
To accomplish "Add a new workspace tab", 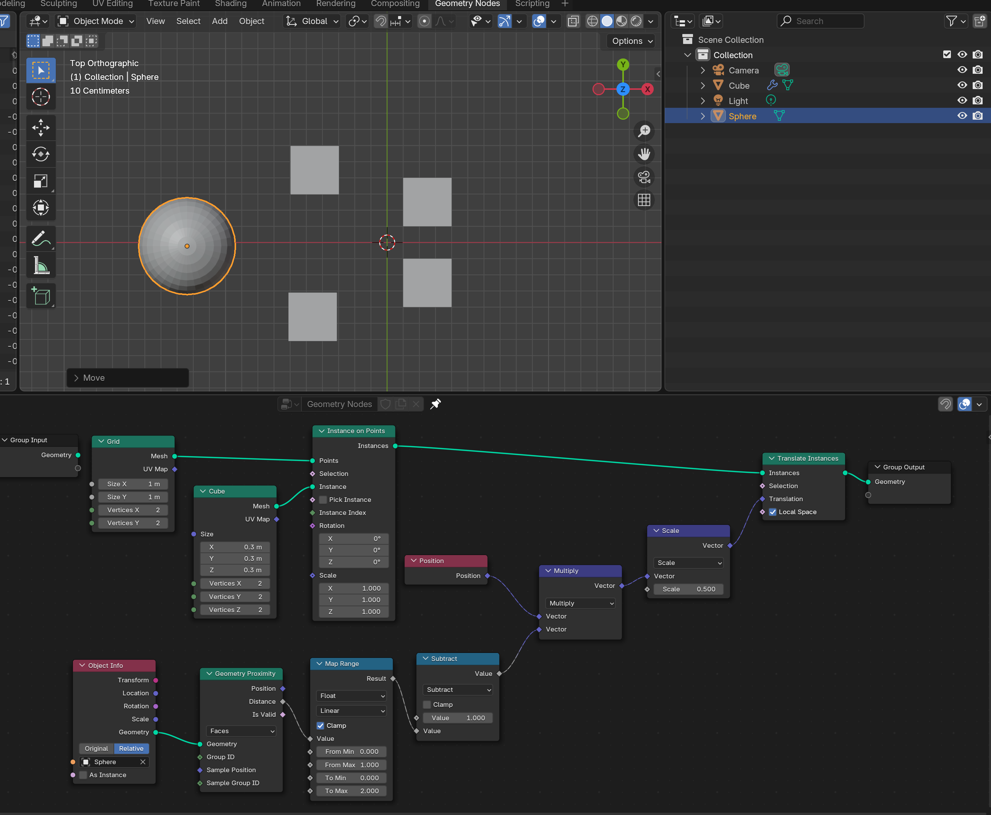I will click(565, 4).
